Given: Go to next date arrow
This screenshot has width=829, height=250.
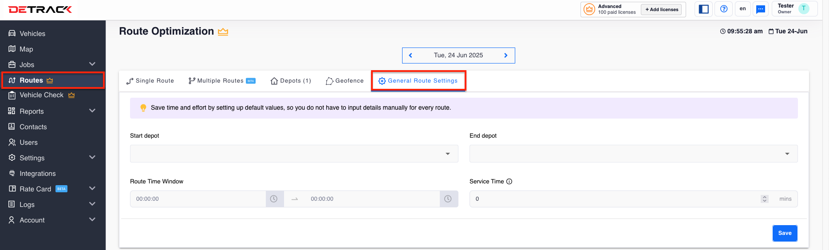Looking at the screenshot, I should pos(505,56).
